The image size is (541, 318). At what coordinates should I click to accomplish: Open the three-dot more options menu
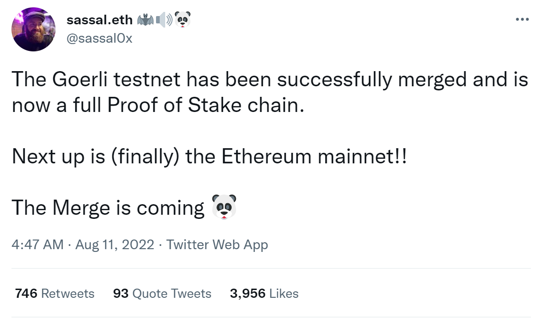(522, 20)
